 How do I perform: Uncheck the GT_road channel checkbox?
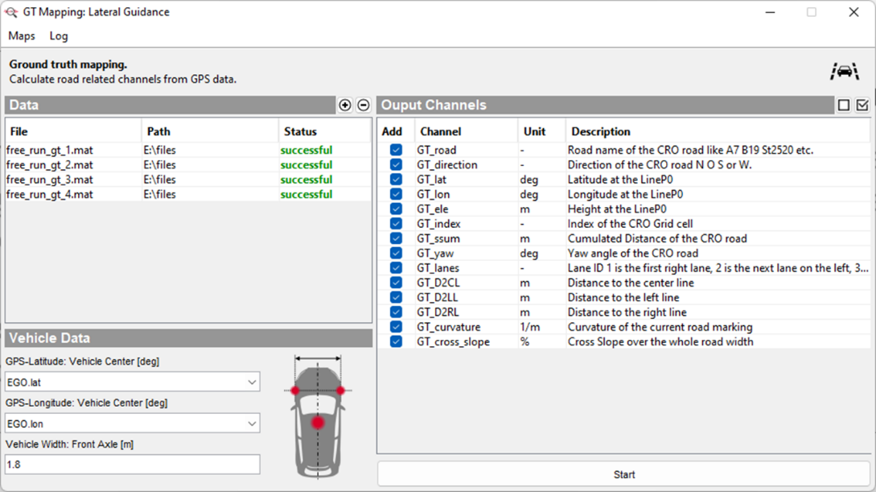tap(396, 150)
